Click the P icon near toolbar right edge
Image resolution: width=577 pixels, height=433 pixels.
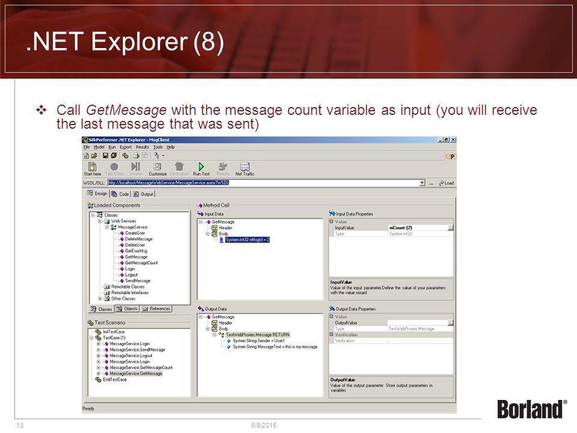pyautogui.click(x=451, y=156)
